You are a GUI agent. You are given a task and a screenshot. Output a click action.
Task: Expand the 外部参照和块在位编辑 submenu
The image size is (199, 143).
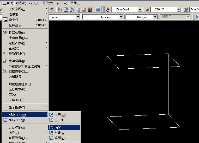pos(25,66)
